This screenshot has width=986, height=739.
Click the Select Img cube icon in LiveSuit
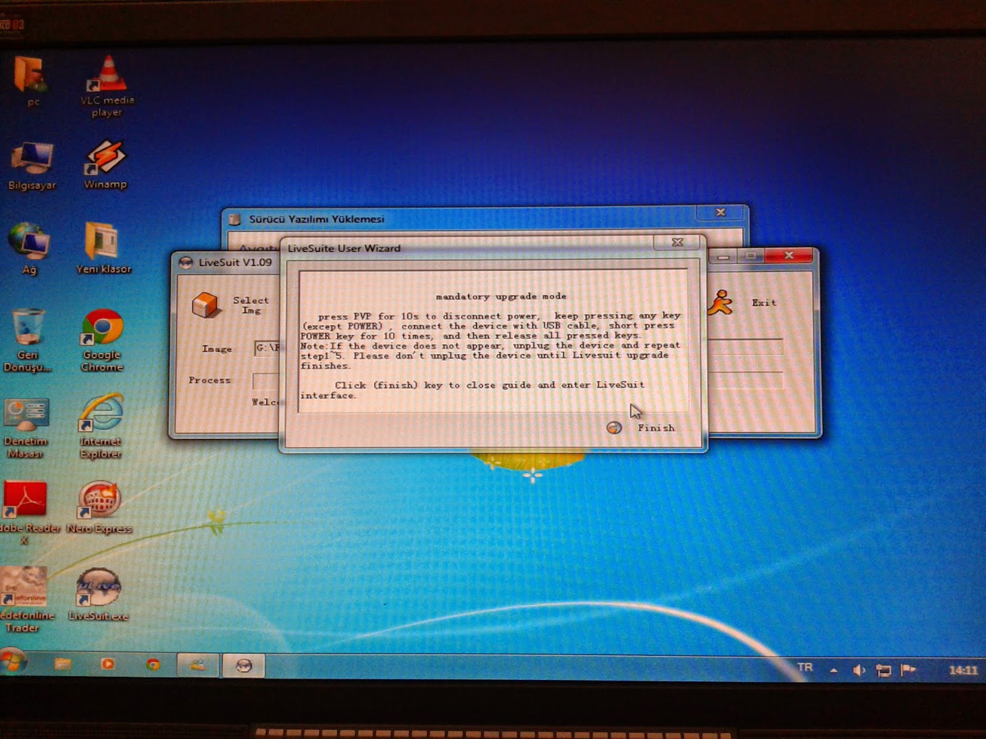(x=205, y=304)
